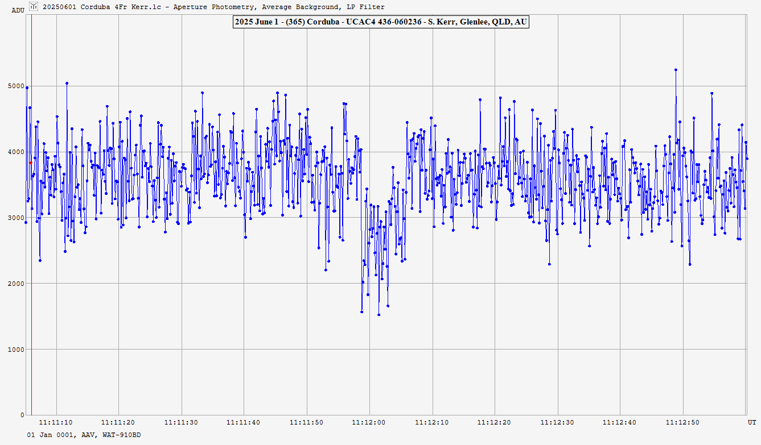This screenshot has width=761, height=445.
Task: Click the chart title box for Corduba
Action: click(x=380, y=22)
